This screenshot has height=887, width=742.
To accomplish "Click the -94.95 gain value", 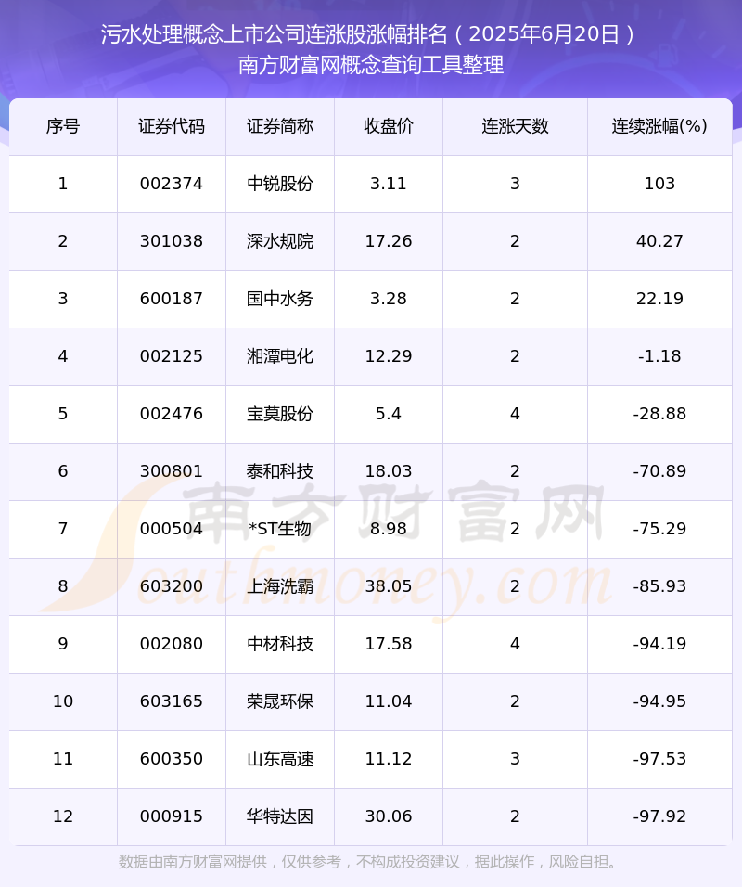I will pos(659,701).
